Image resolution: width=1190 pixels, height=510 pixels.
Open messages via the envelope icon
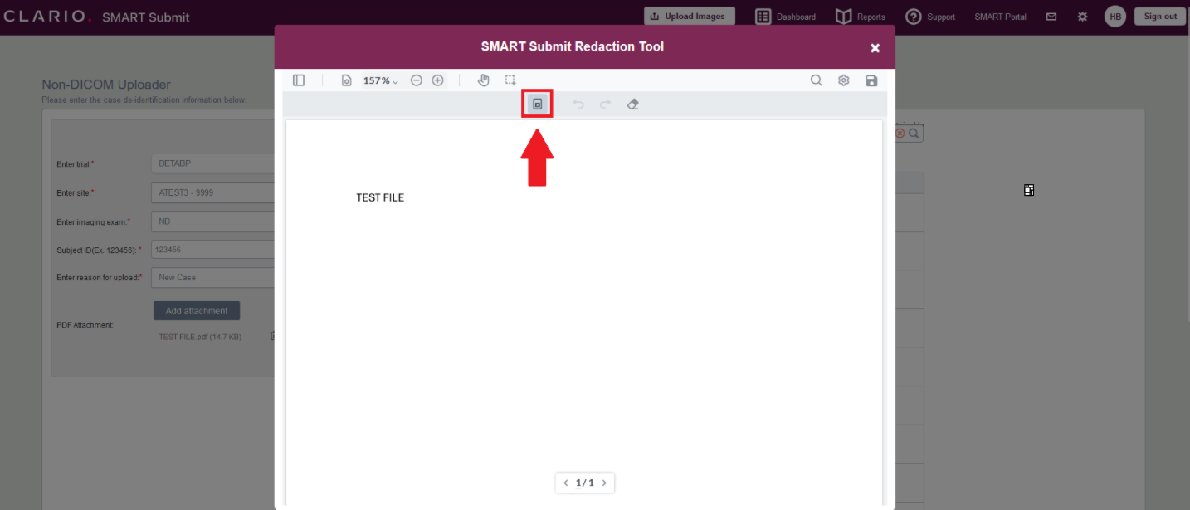(x=1051, y=16)
